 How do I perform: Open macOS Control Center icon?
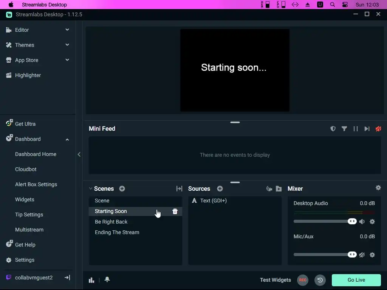tap(345, 5)
